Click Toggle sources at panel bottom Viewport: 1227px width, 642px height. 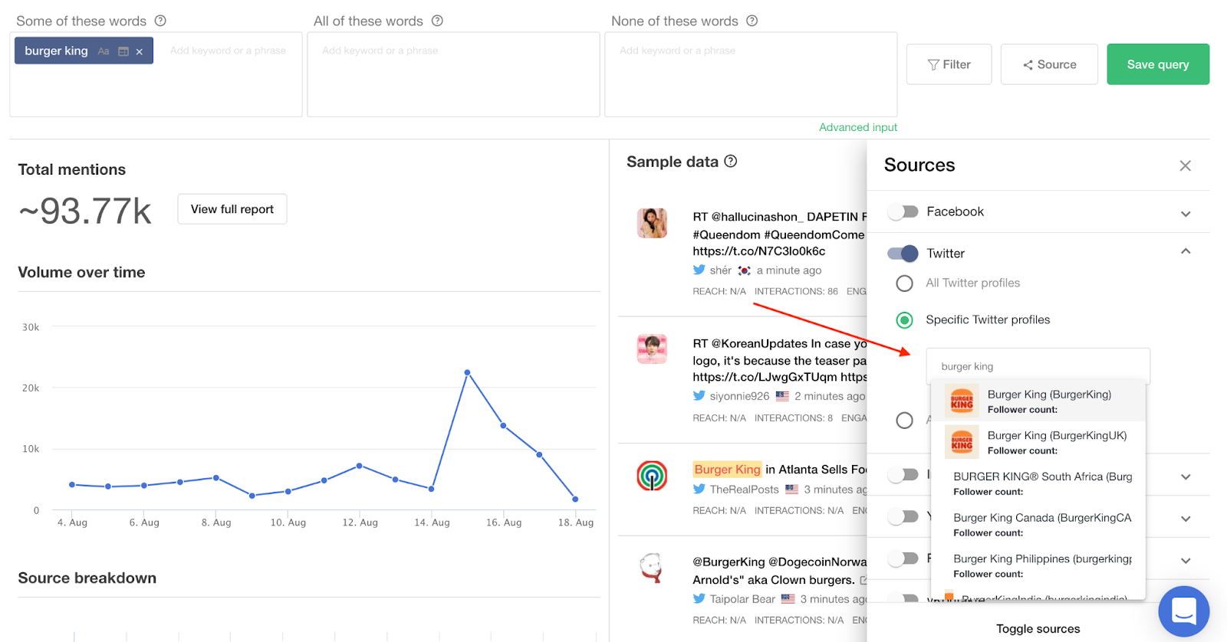(1038, 629)
